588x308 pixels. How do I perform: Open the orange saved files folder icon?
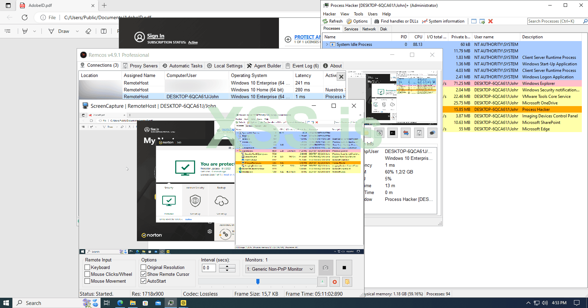[347, 282]
